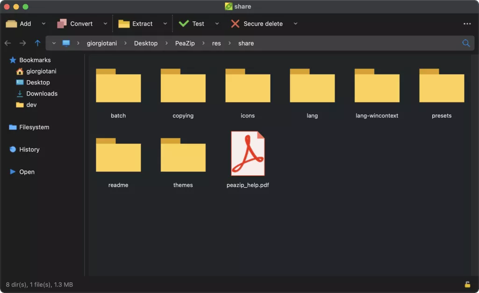Image resolution: width=479 pixels, height=293 pixels.
Task: Expand the Test dropdown arrow
Action: 217,24
